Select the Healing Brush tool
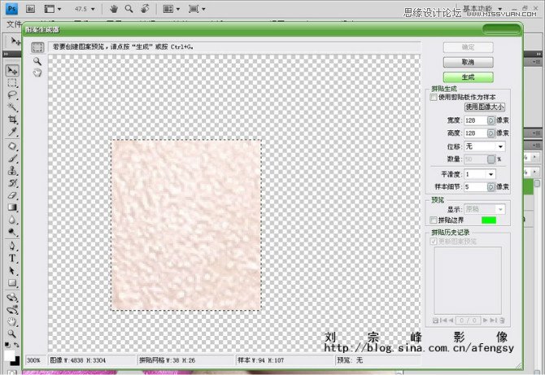Screen dimensions: 545x375 point(12,146)
